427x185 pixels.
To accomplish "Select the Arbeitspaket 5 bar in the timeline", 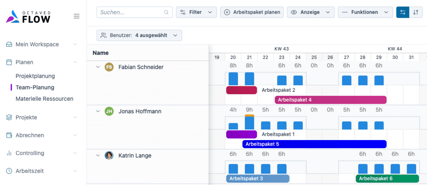I will tap(314, 144).
